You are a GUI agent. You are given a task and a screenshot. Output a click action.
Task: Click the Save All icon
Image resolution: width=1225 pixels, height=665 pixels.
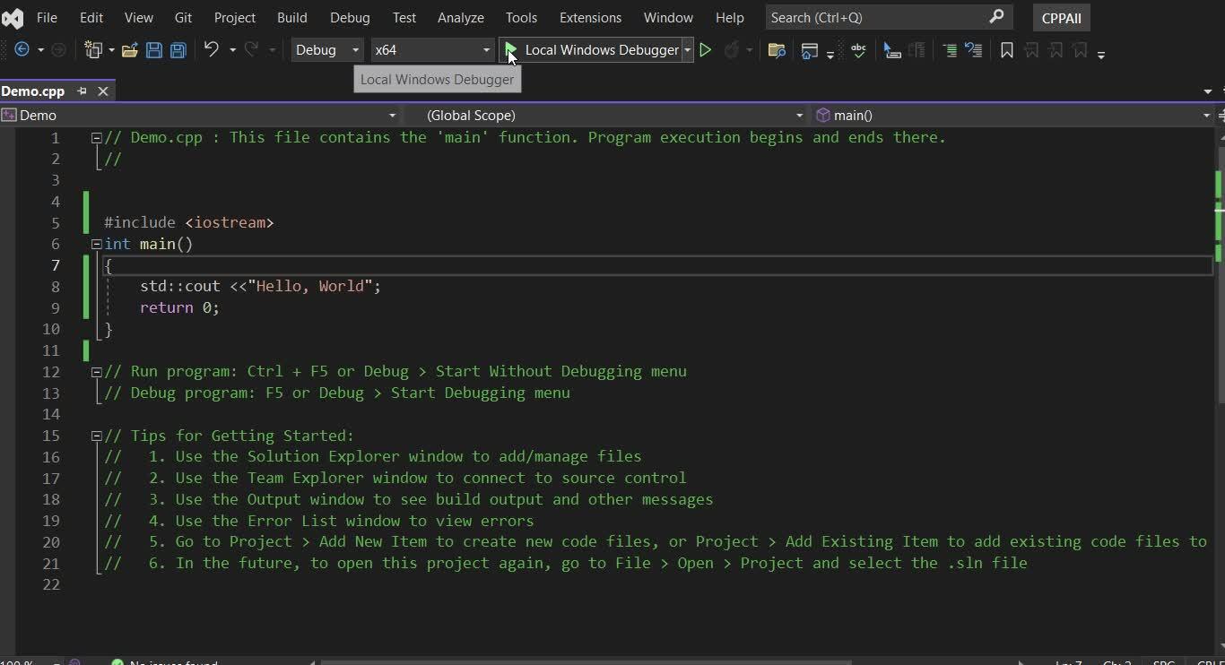178,50
